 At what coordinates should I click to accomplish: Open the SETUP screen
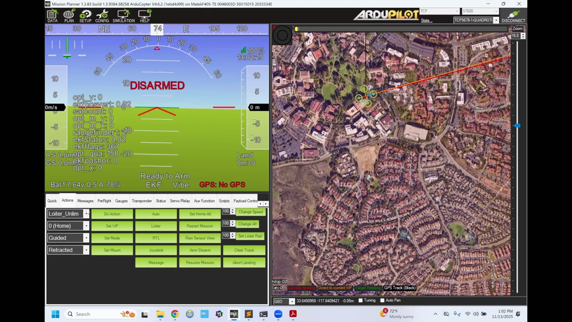click(x=85, y=16)
